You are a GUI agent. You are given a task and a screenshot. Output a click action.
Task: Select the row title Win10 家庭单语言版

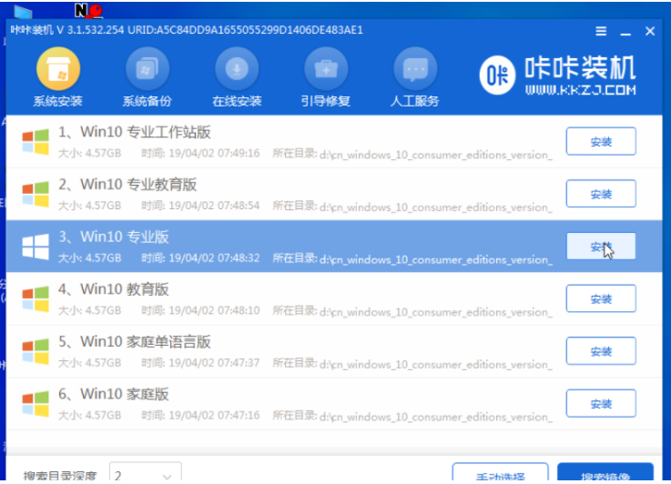(135, 342)
